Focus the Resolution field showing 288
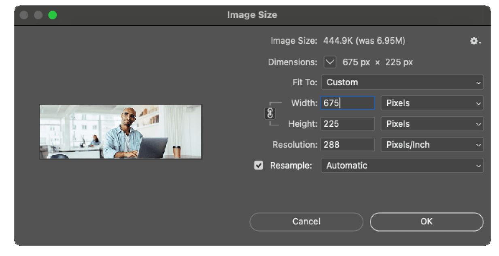Screen dimensions: 499x256 click(347, 145)
